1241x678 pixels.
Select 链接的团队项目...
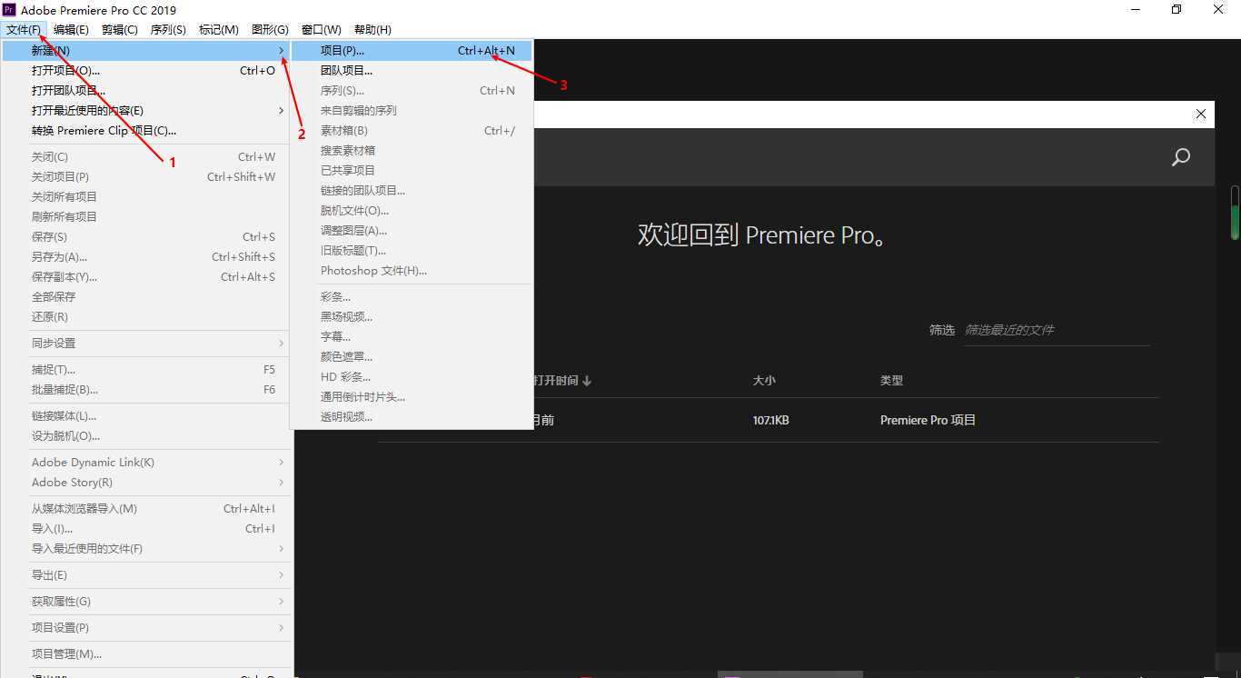[x=412, y=190]
